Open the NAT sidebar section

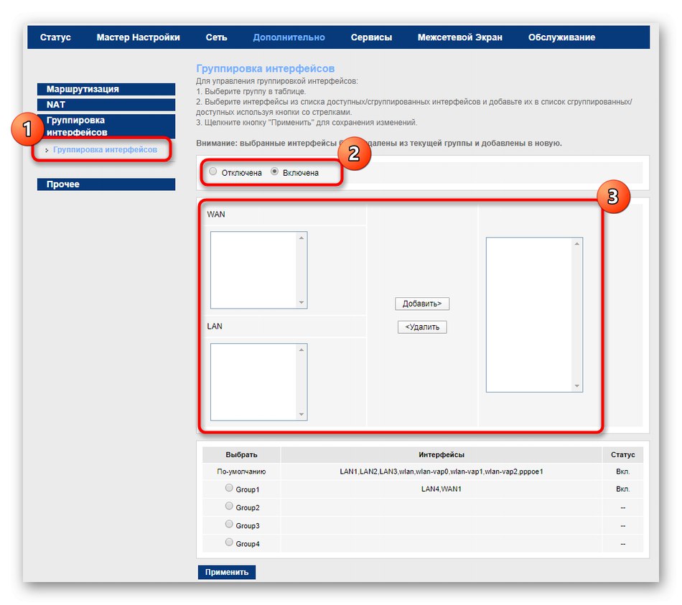pyautogui.click(x=106, y=105)
